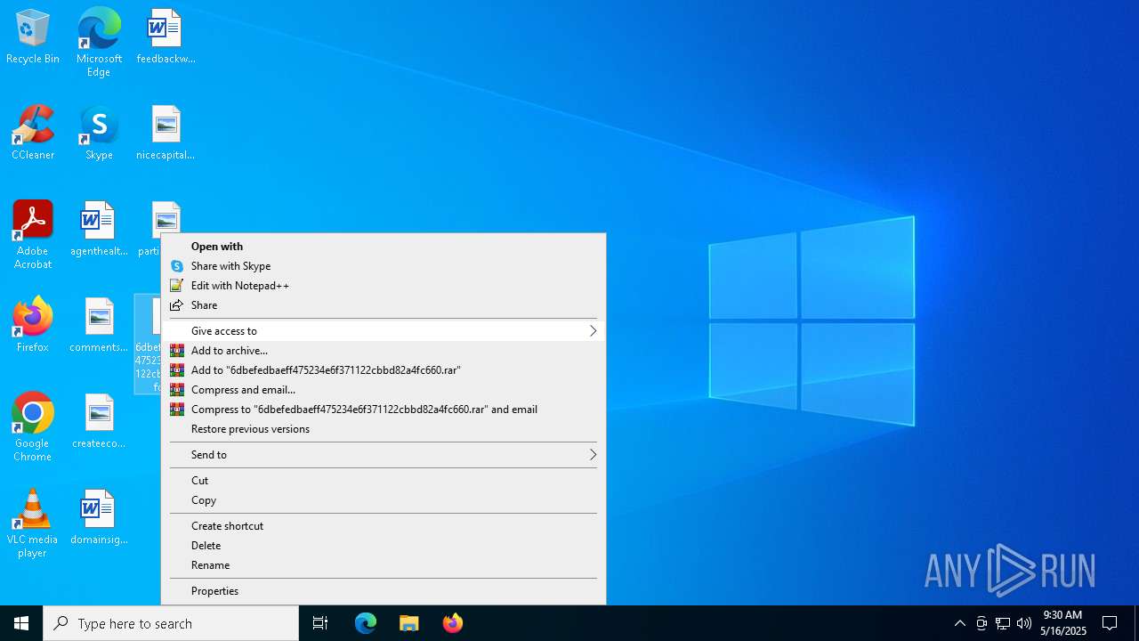
Task: Choose Edit with Notepad++
Action: tap(383, 286)
